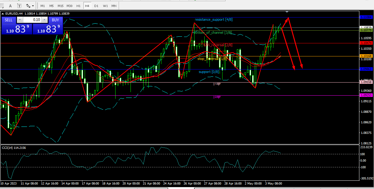Screen dimensions: 374x189
Task: Click the 1.11084 price tag
Action: 366,17
